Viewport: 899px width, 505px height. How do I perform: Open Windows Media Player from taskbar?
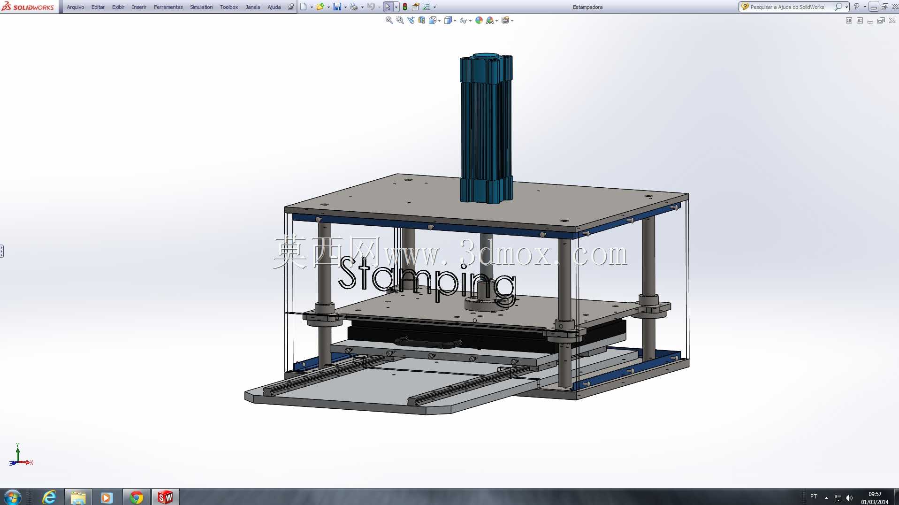click(x=107, y=497)
